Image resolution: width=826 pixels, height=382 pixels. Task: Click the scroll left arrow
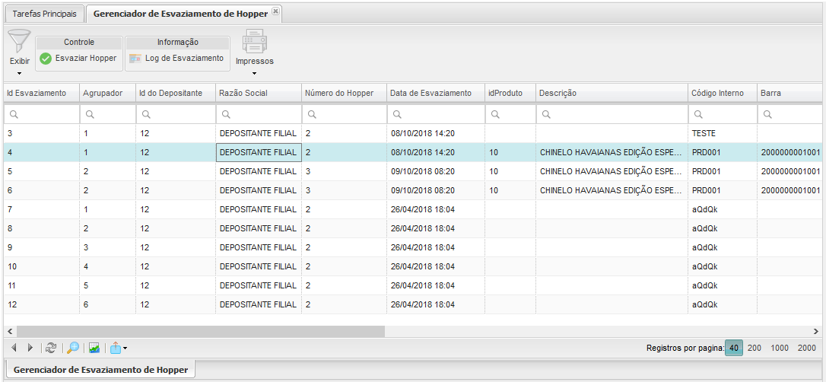(9, 331)
